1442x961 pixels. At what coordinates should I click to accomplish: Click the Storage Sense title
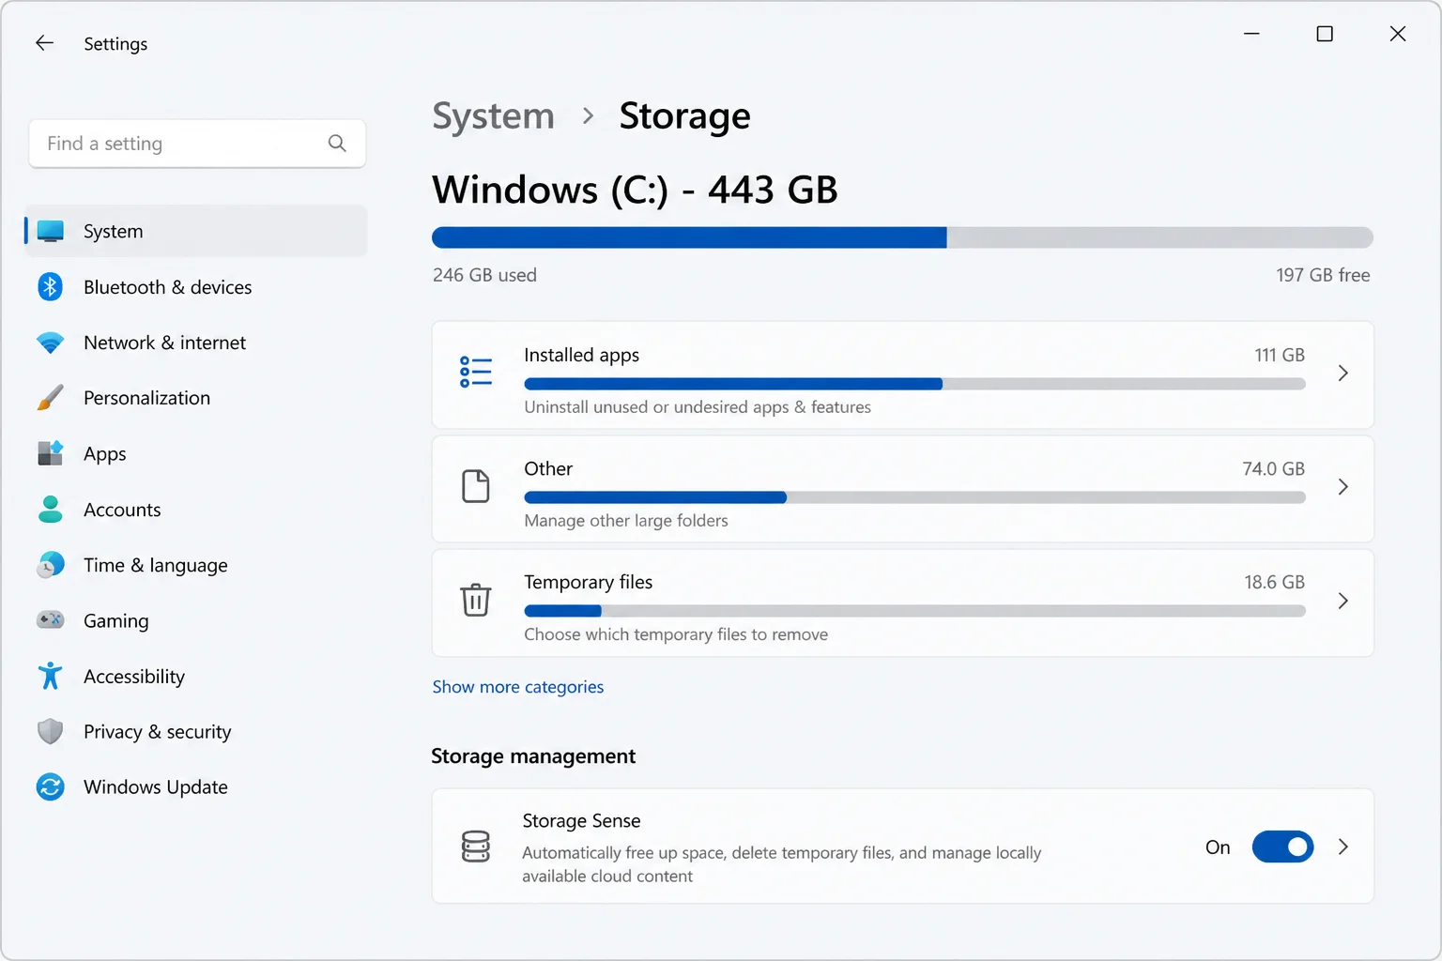581,821
